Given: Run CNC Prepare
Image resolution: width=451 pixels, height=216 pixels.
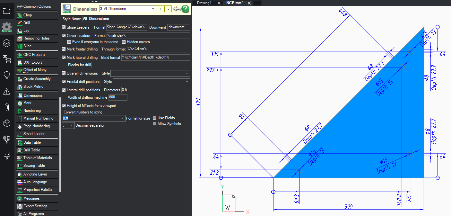Looking at the screenshot, I should 37,55.
